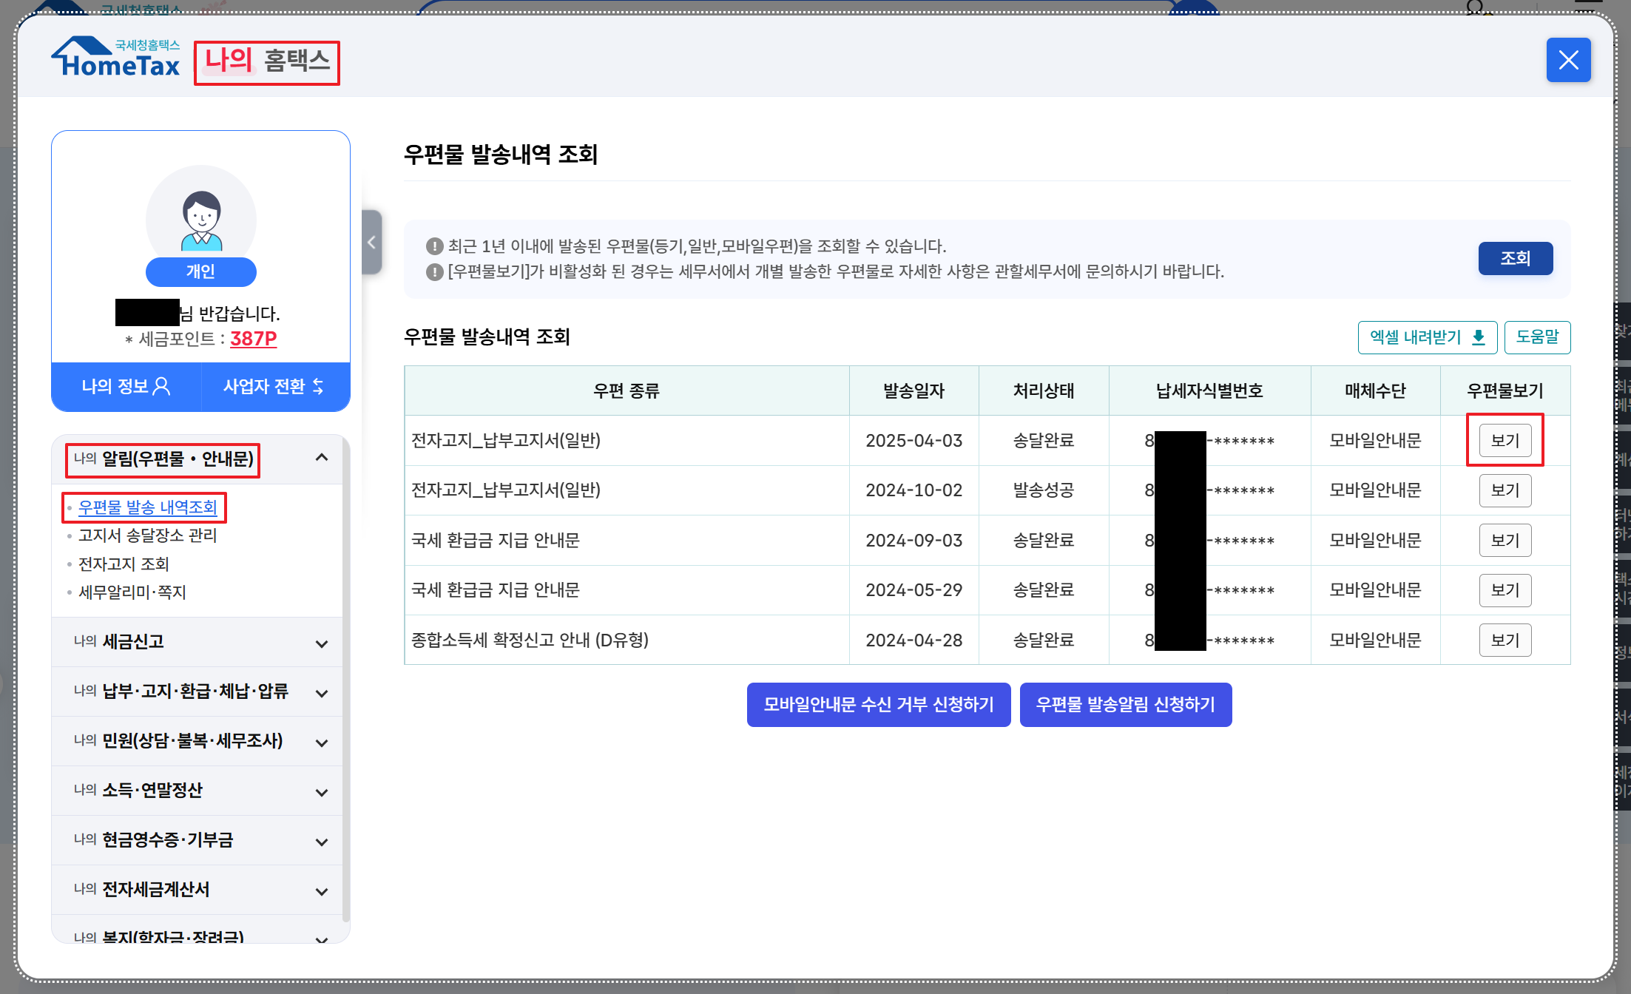This screenshot has height=994, width=1631.
Task: Select 전자고지 조회 menu item
Action: (124, 564)
